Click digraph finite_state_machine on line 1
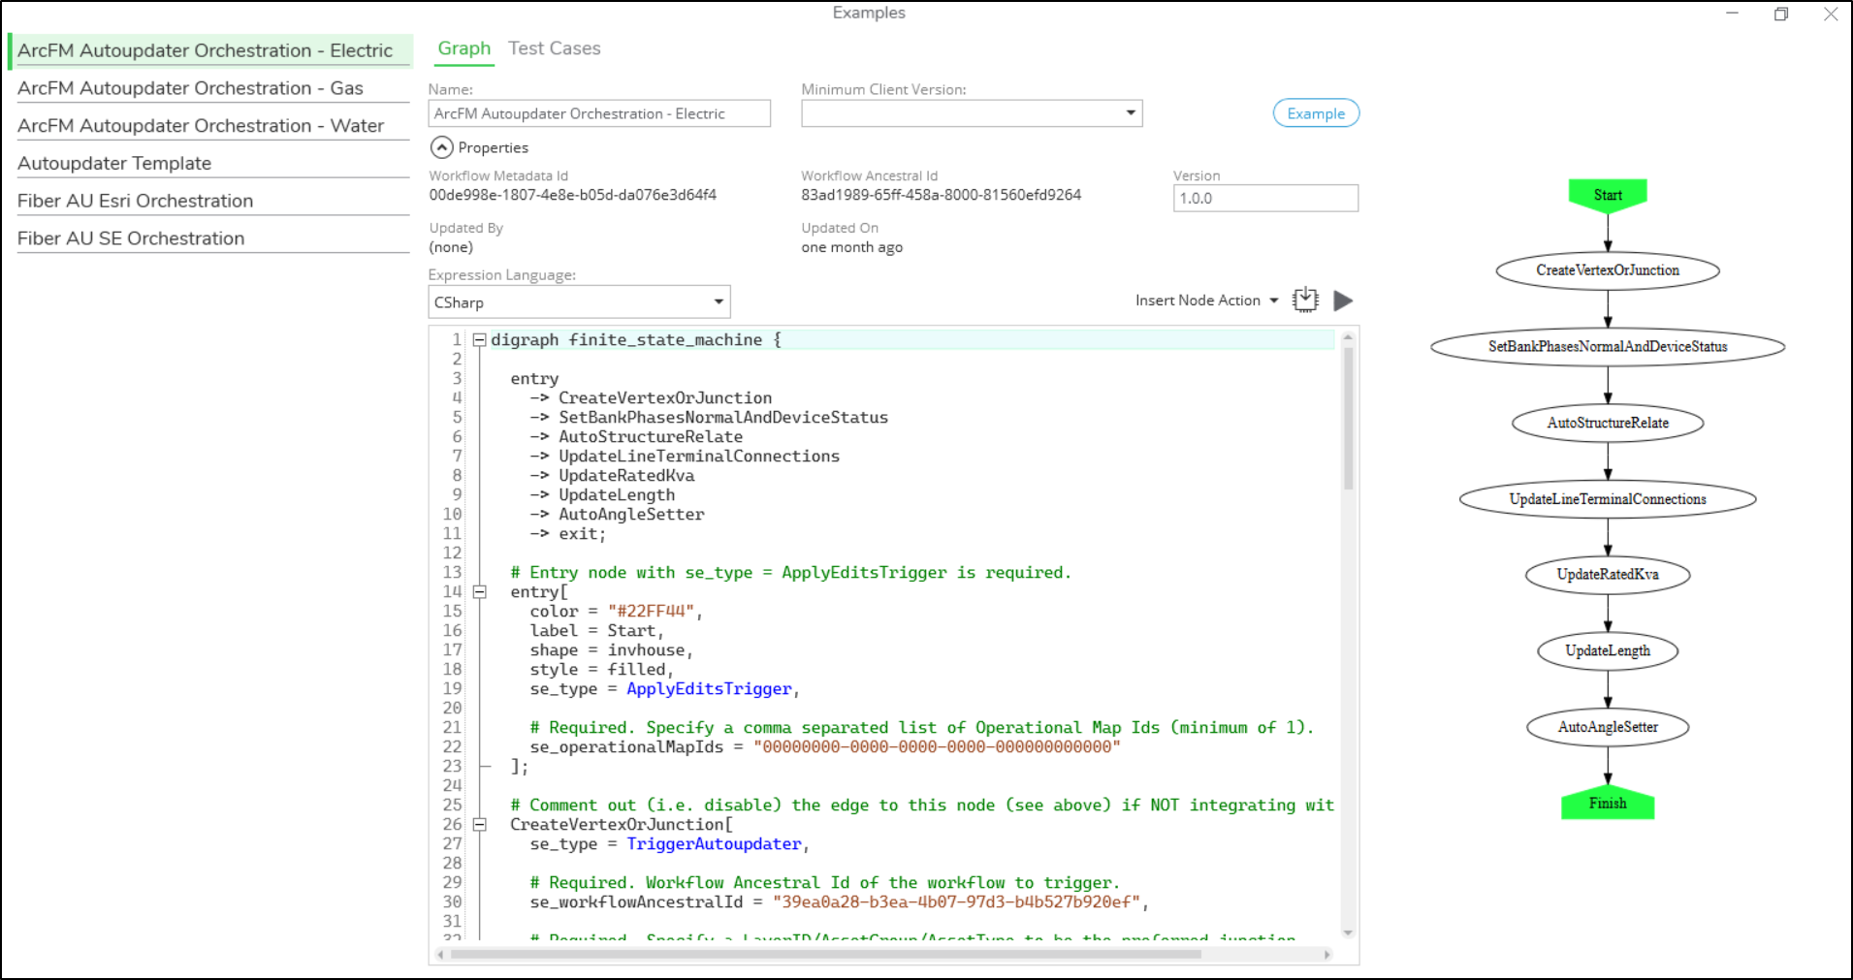The height and width of the screenshot is (980, 1853). 626,340
